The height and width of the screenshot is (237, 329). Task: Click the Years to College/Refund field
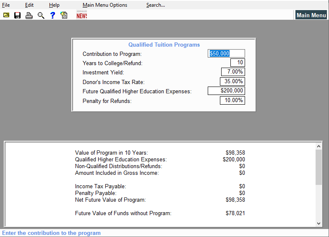coord(238,63)
